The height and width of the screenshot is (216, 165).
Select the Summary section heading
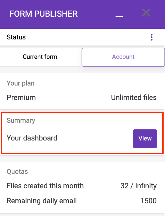(x=21, y=120)
